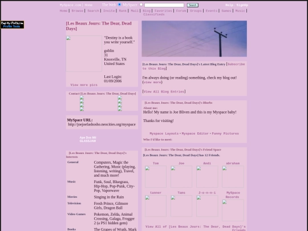The width and height of the screenshot is (308, 231).
Task: Click the MySpace URL neocities address
Action: (x=102, y=124)
